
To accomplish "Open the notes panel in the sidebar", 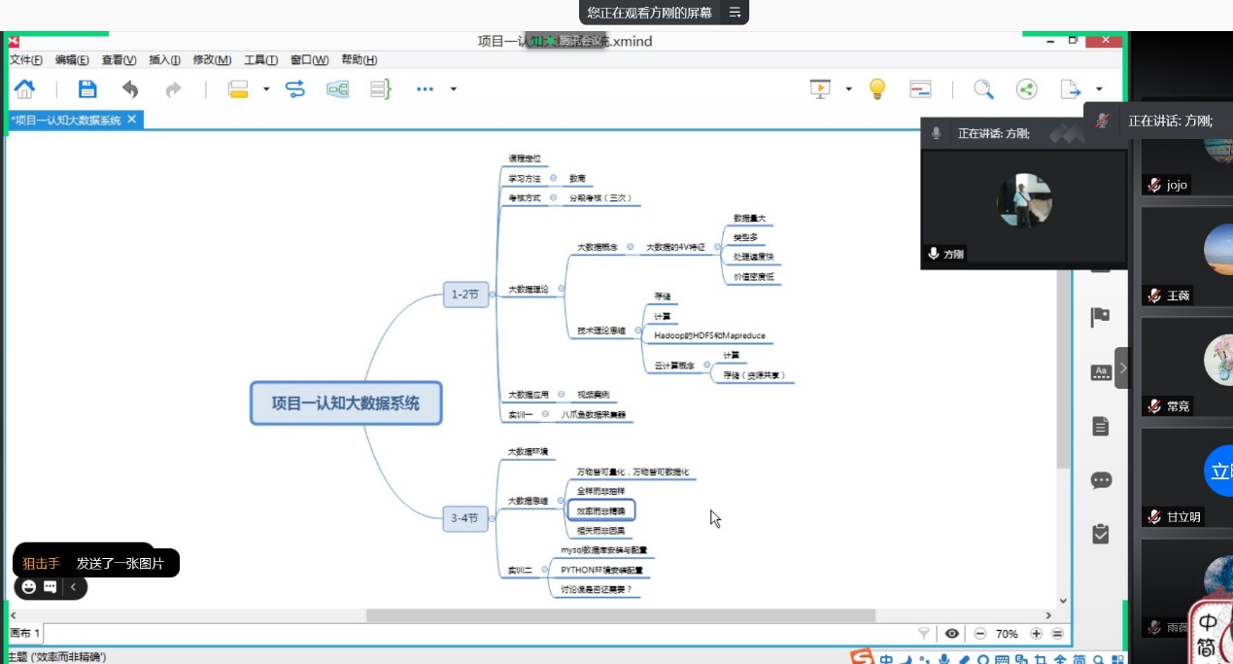I will [1100, 426].
